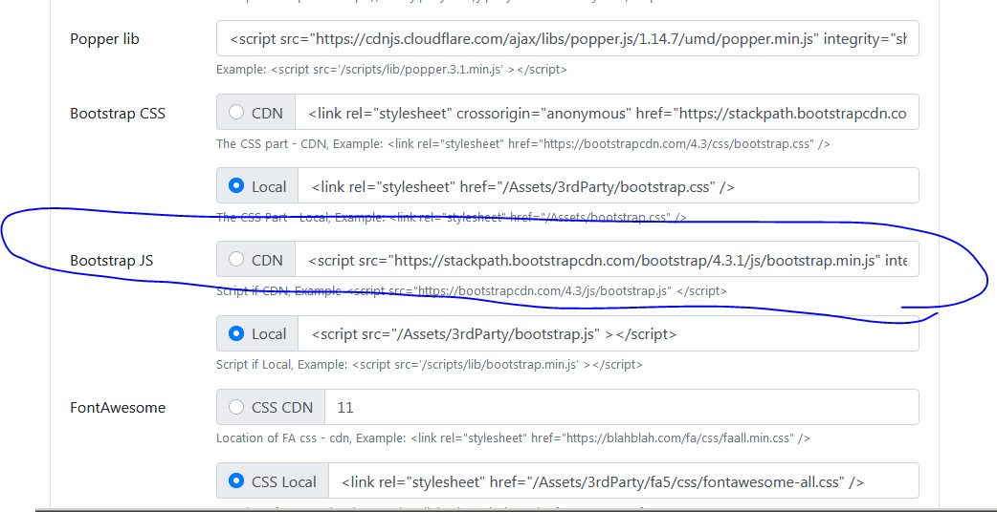Click the Bootstrap JS row label
The width and height of the screenshot is (997, 512).
pos(111,260)
